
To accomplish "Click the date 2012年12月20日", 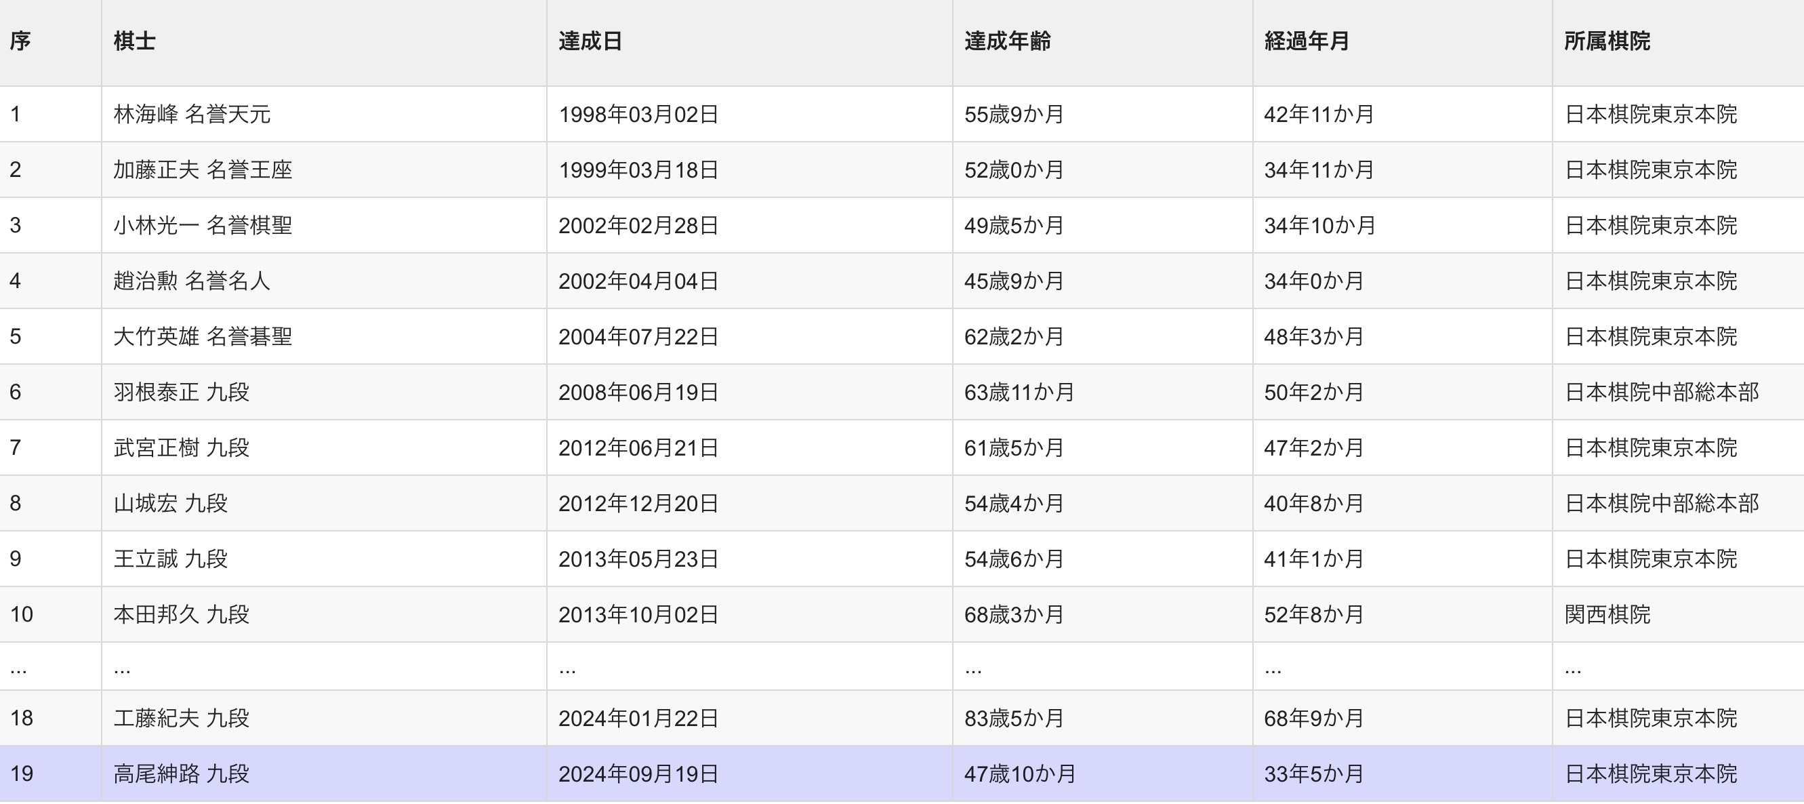I will [x=638, y=504].
